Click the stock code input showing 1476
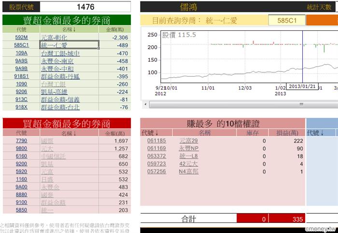The image size is (338, 233). 85,7
